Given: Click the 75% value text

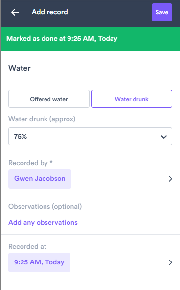Looking at the screenshot, I should (x=20, y=137).
